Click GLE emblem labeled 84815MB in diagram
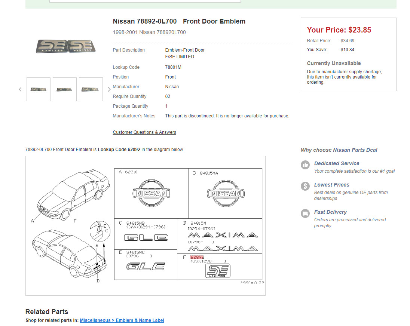Screen dimensions: 410x326 pos(146,237)
